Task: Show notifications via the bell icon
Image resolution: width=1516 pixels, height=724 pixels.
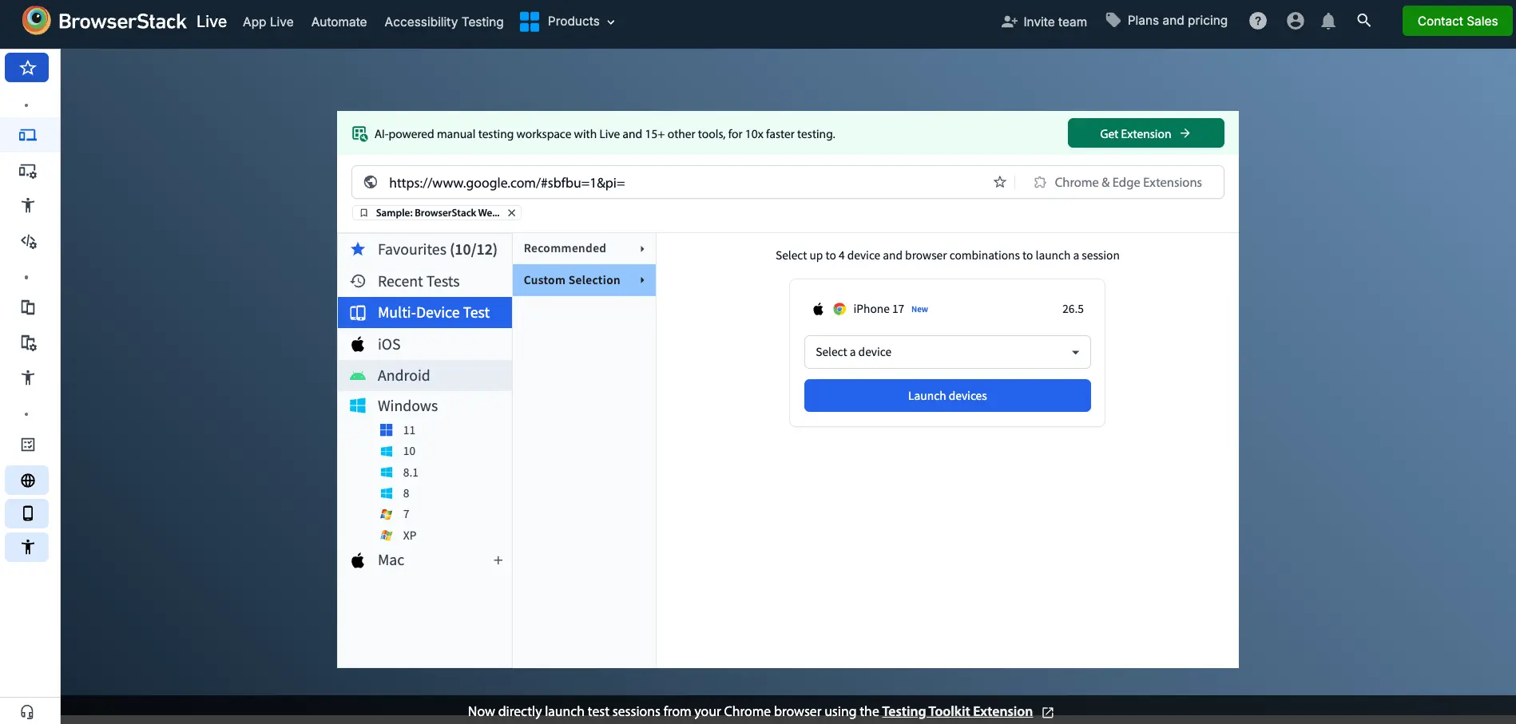Action: tap(1328, 22)
